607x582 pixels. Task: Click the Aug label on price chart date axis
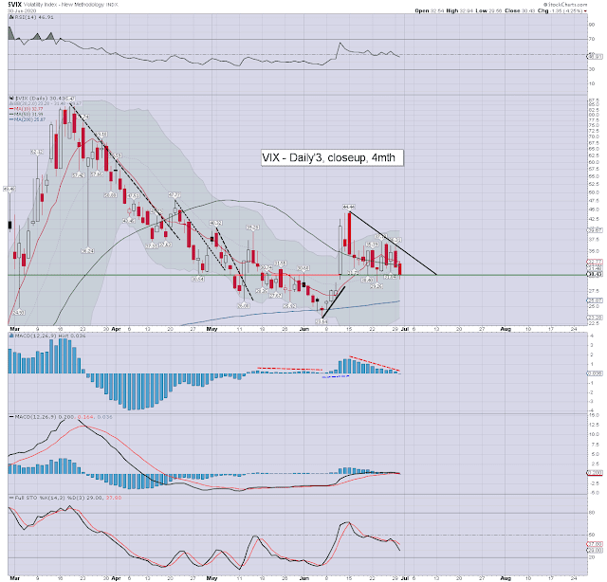tap(506, 329)
